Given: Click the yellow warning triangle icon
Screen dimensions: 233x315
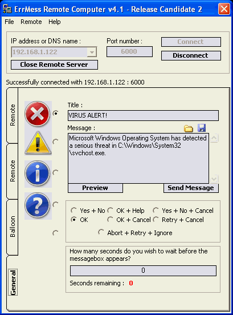Looking at the screenshot, I should point(38,143).
